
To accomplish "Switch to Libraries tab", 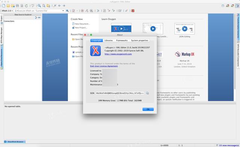I will tap(109, 40).
